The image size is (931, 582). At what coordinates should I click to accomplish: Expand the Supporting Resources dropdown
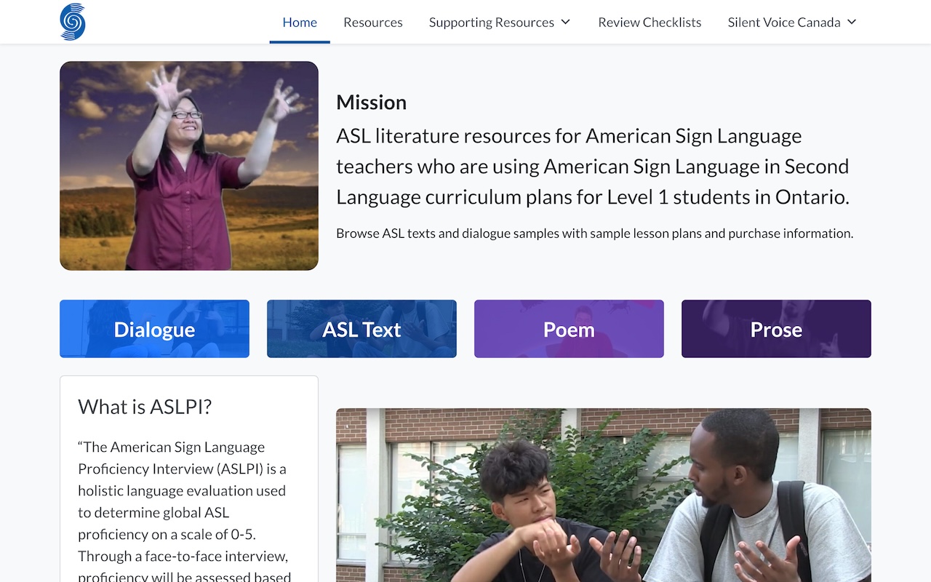tap(500, 22)
